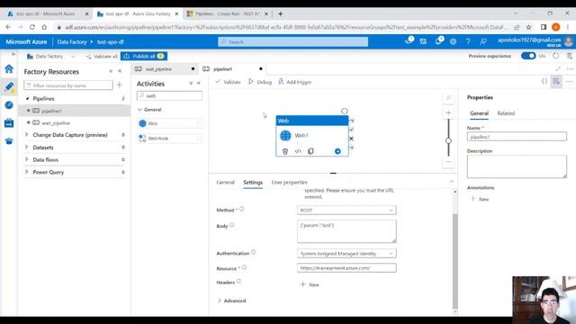The height and width of the screenshot is (324, 576).
Task: Focus the Resource URL field
Action: pyautogui.click(x=346, y=268)
